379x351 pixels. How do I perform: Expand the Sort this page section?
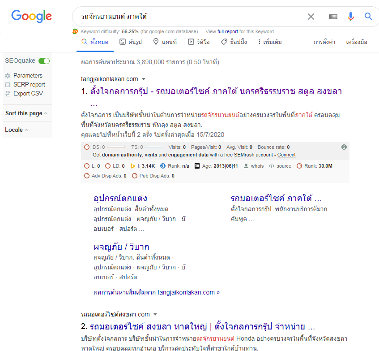tap(26, 113)
